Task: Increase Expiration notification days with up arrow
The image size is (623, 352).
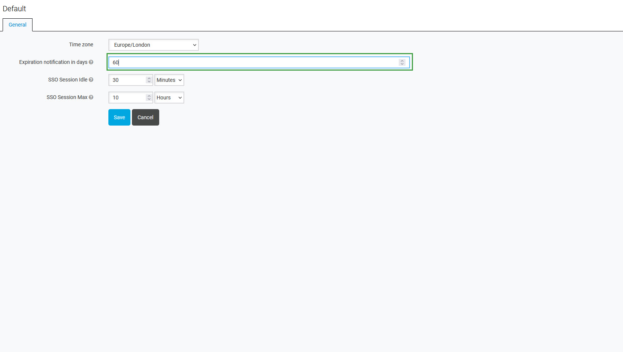Action: pos(402,61)
